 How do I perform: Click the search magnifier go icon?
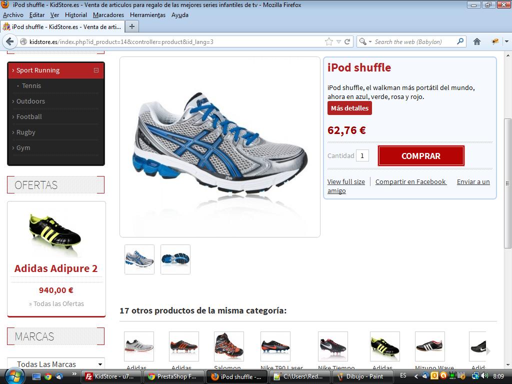pos(460,41)
